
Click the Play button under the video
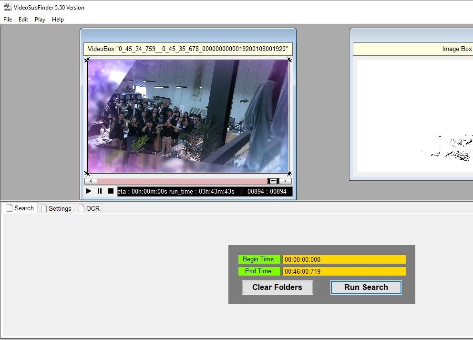coord(89,191)
